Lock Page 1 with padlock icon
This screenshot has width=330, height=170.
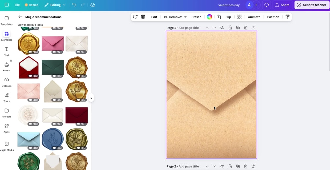pyautogui.click(x=230, y=28)
